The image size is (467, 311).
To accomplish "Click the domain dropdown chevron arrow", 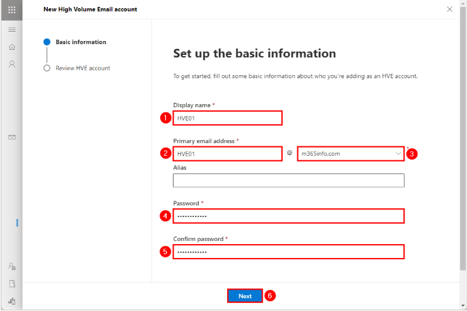I will point(398,153).
